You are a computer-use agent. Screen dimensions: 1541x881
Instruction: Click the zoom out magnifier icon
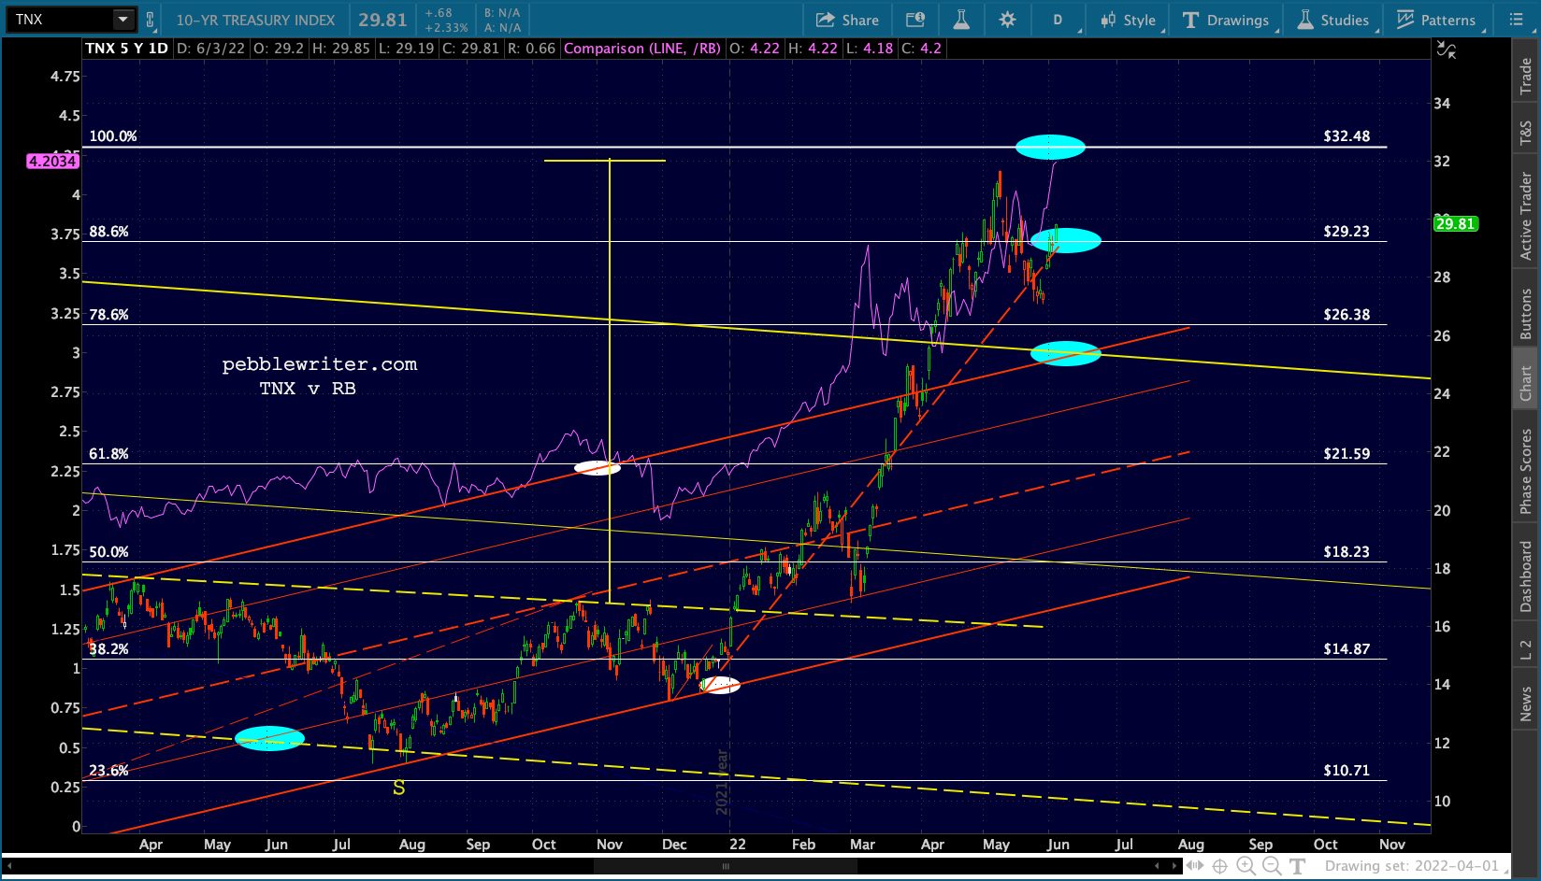click(x=1272, y=866)
